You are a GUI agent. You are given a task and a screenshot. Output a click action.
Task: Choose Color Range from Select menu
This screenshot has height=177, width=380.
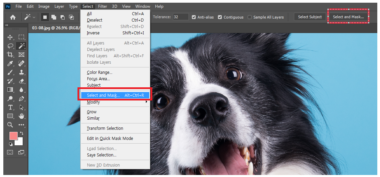115,72
